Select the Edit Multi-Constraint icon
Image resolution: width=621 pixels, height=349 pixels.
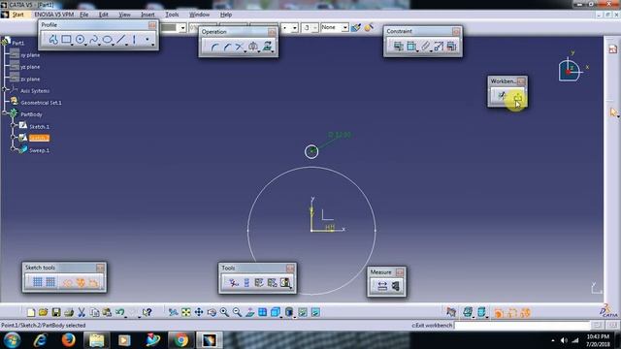(451, 47)
